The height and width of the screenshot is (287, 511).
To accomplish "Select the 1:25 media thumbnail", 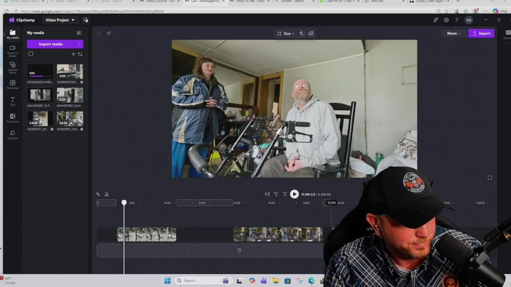I will 70,95.
